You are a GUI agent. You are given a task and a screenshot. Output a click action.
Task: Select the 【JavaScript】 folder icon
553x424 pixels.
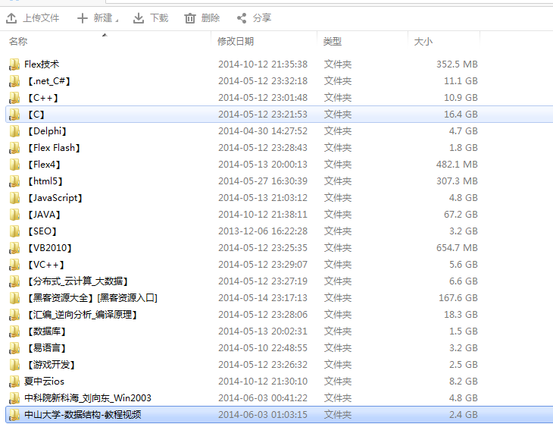14,198
